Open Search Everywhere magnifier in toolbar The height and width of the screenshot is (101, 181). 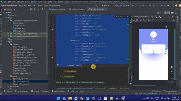coord(173,6)
